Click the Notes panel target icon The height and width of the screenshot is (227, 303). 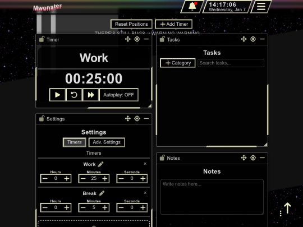253,158
